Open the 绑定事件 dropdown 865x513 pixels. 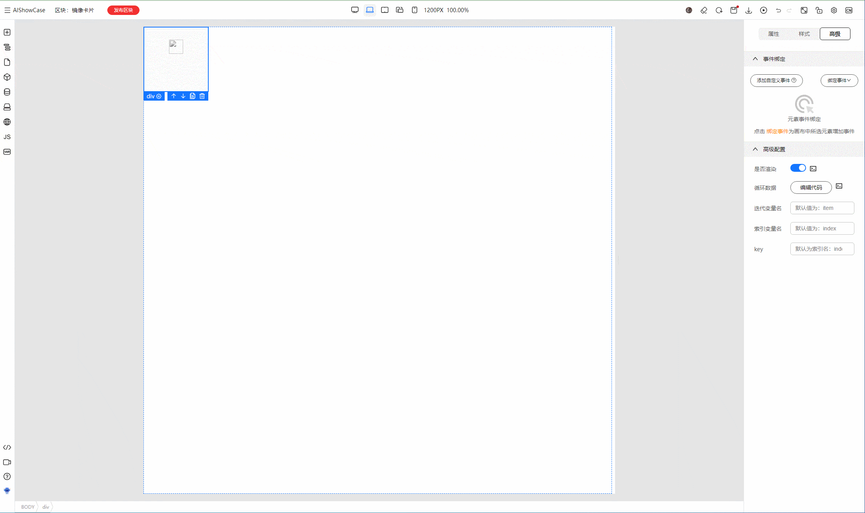click(x=839, y=80)
